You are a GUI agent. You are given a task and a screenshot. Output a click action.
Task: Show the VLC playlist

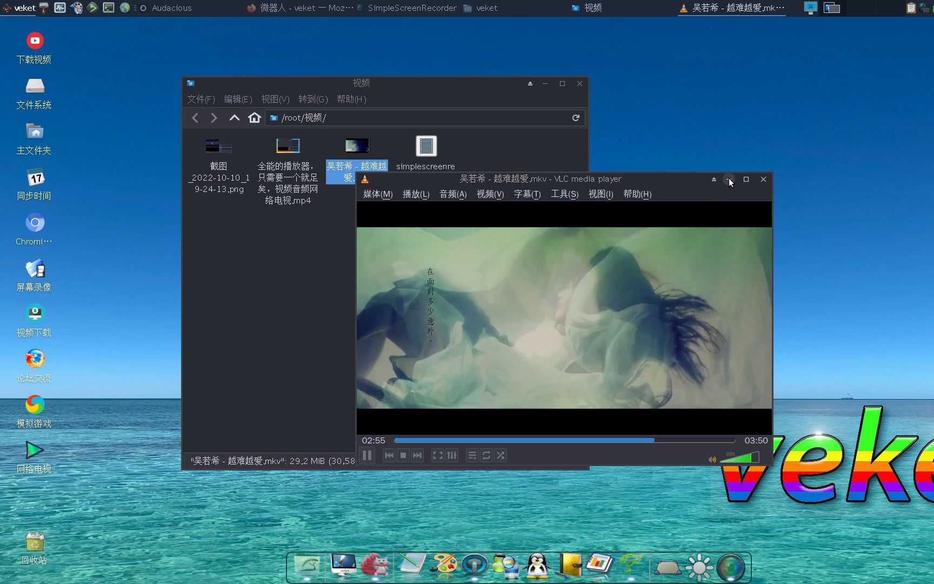click(x=472, y=456)
